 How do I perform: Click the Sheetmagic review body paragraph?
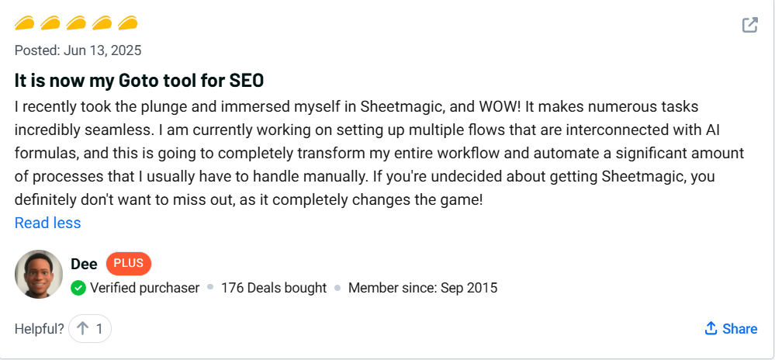(x=365, y=153)
